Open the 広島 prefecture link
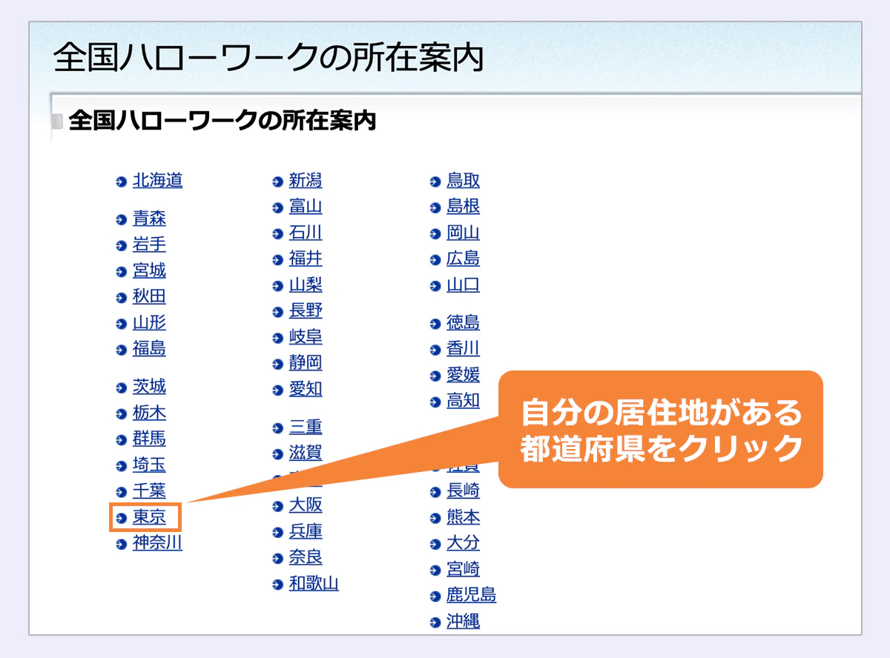Screen dimensions: 890x658 point(463,259)
